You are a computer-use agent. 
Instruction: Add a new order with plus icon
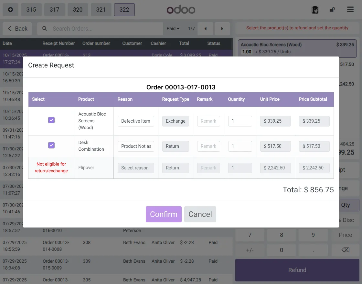pyautogui.click(x=10, y=10)
